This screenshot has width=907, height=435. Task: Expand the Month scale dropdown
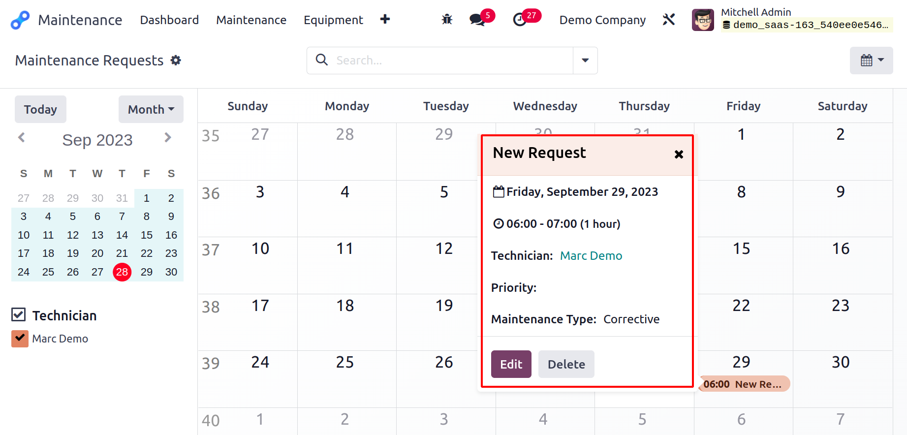[151, 109]
